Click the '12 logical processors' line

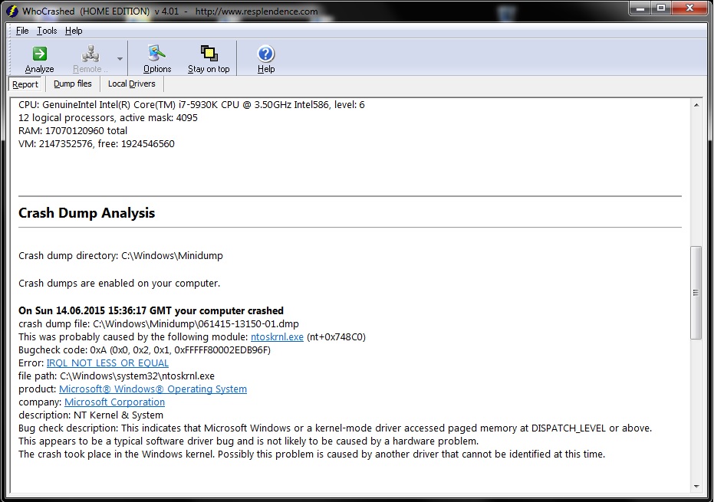(x=108, y=118)
